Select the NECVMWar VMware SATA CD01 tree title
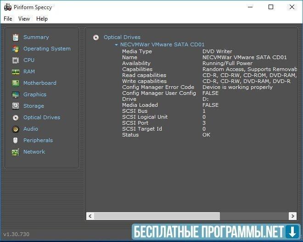Image resolution: width=303 pixels, height=242 pixels. click(163, 44)
